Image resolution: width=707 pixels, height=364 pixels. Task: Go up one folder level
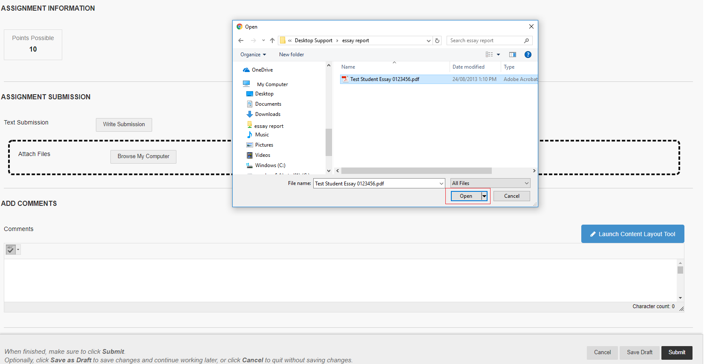coord(272,40)
